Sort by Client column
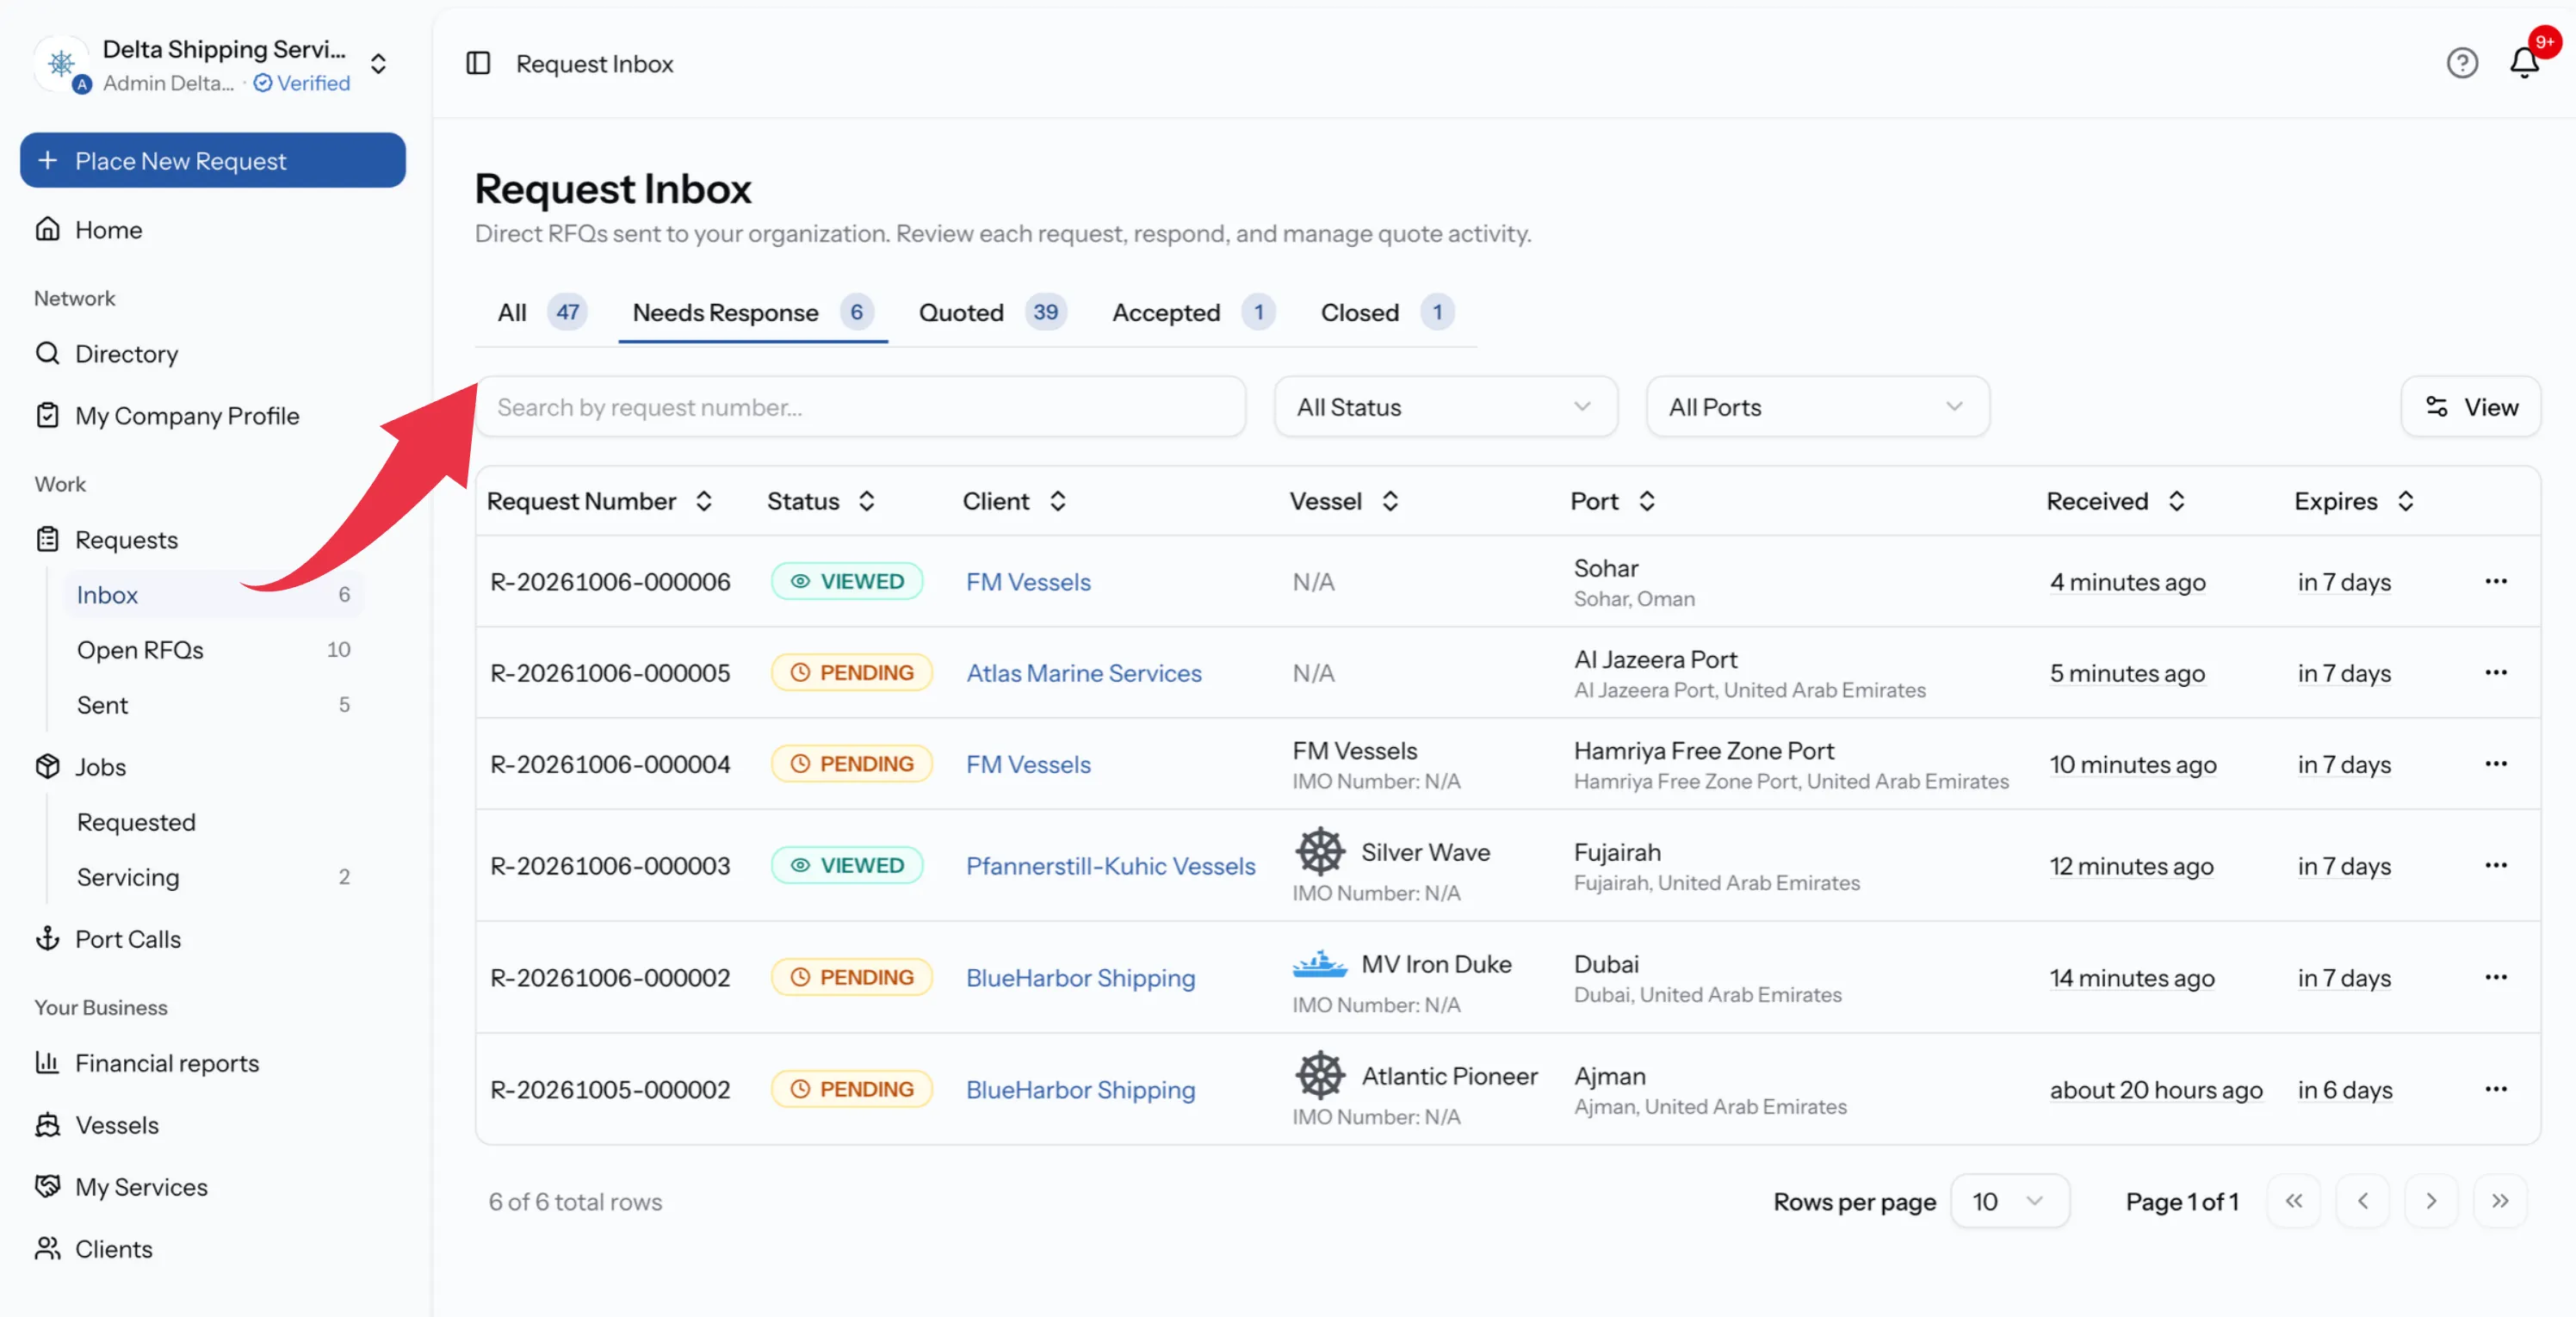2576x1317 pixels. (x=1015, y=501)
